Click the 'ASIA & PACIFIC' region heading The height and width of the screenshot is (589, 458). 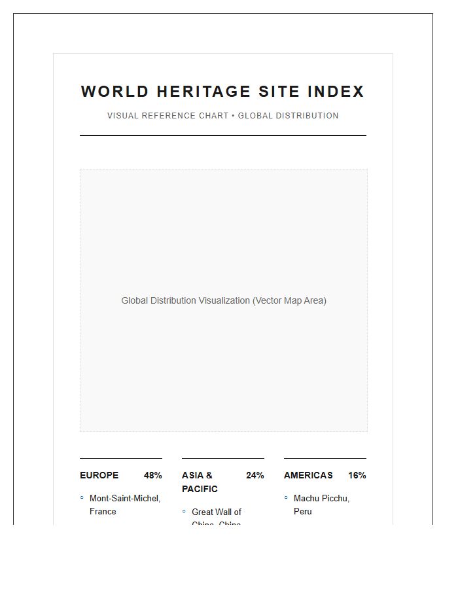coord(200,482)
